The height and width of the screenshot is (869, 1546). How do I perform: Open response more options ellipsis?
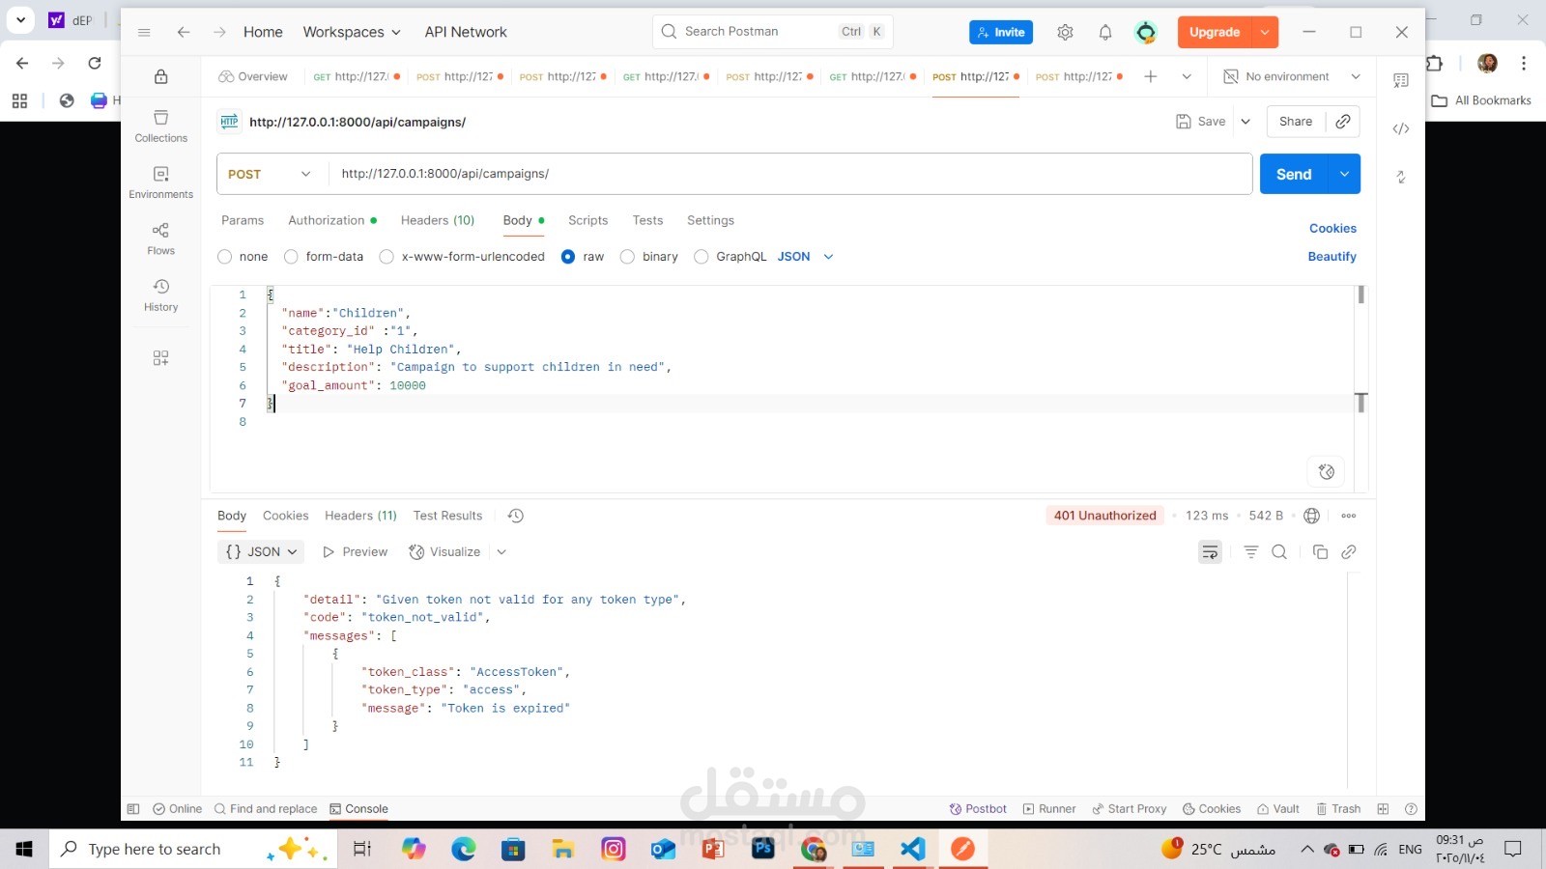[x=1349, y=516]
